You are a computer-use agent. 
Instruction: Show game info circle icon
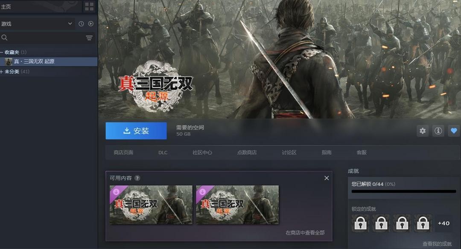(438, 130)
